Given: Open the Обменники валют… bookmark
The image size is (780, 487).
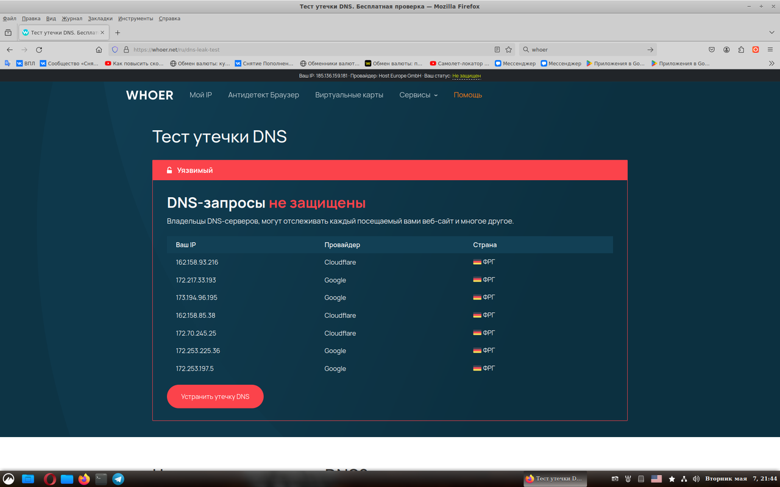Looking at the screenshot, I should point(330,63).
